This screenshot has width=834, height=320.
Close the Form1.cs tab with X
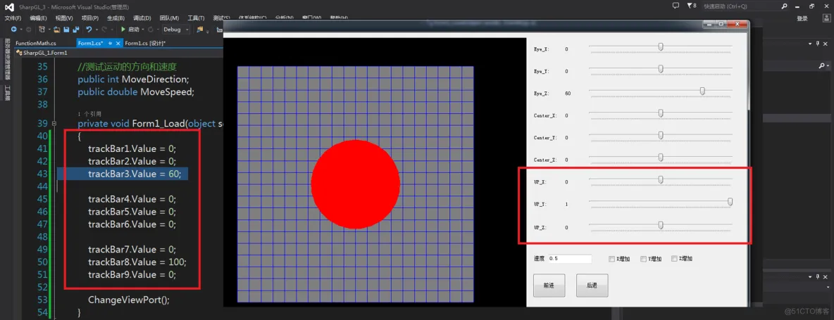118,44
